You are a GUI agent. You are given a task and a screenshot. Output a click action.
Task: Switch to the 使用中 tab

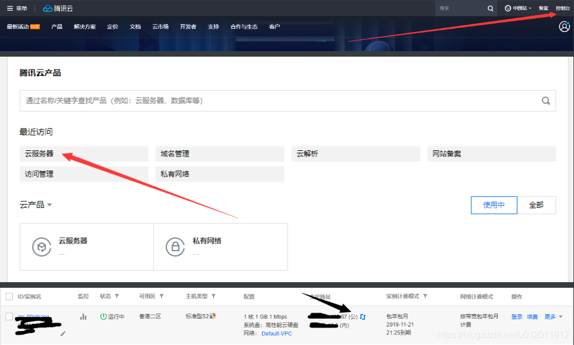click(494, 205)
